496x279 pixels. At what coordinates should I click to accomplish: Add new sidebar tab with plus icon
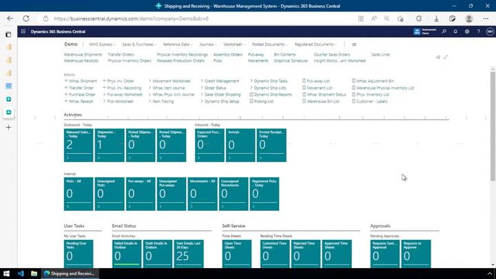8,128
